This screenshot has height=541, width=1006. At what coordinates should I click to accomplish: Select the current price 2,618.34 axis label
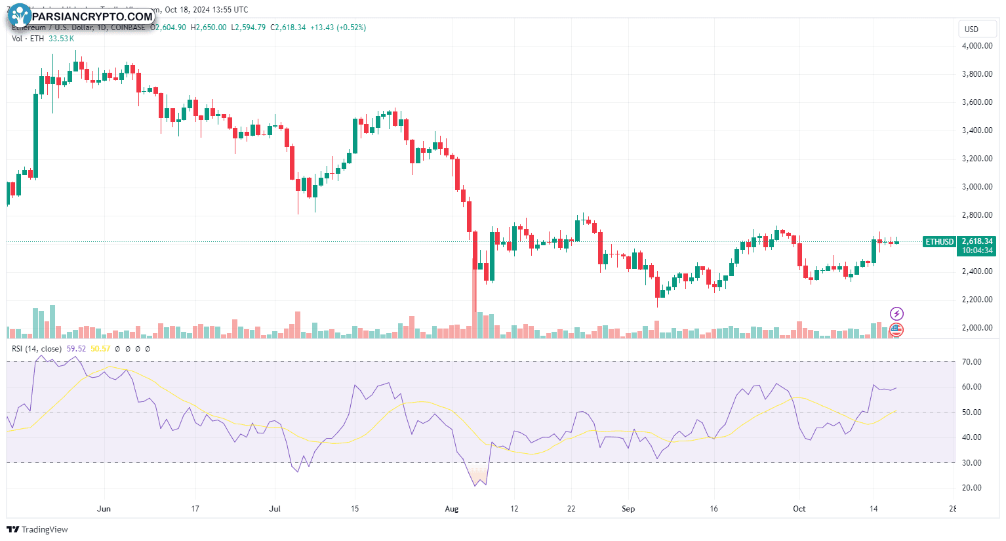point(977,241)
